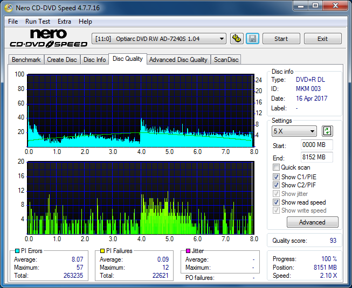The width and height of the screenshot is (352, 288).
Task: Switch to the Disc Info tab
Action: click(94, 60)
